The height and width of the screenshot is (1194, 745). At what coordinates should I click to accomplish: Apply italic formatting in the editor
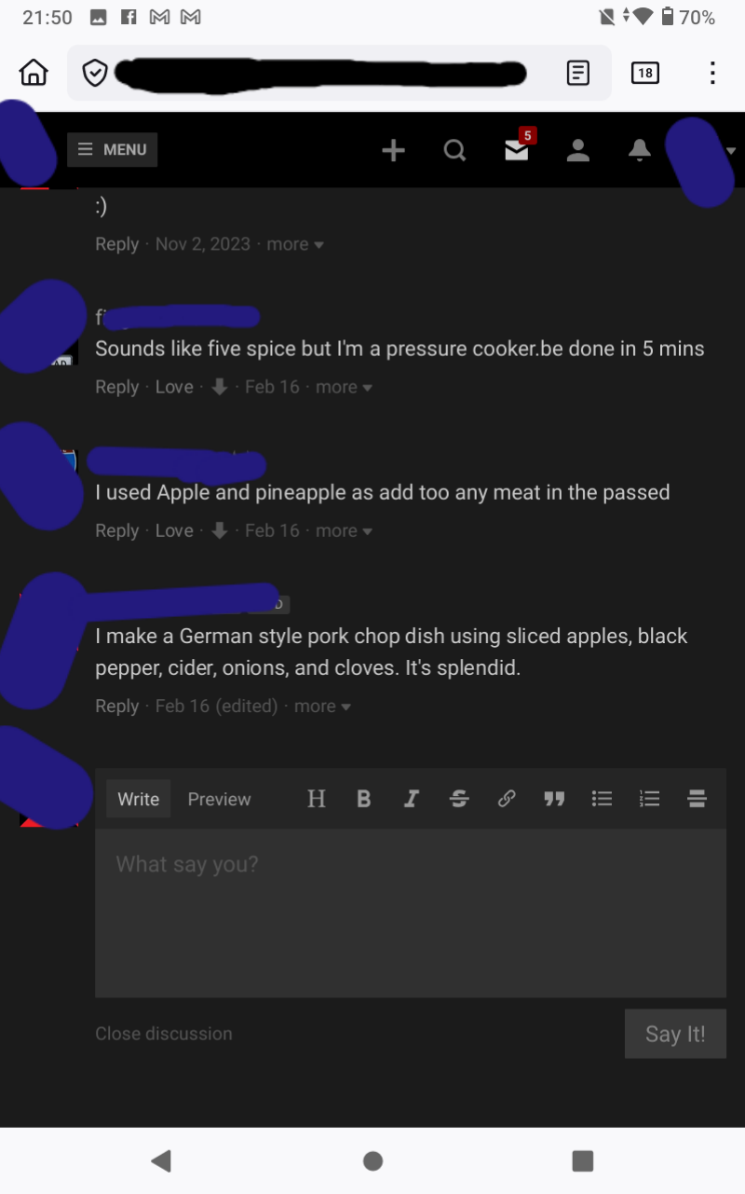[411, 799]
